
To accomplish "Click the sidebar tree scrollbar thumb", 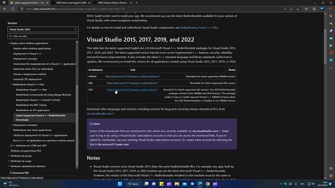I will (x=77, y=126).
